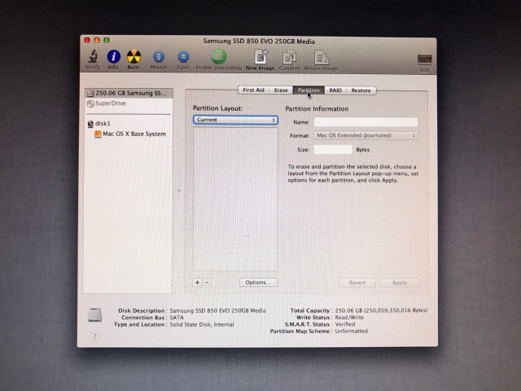The width and height of the screenshot is (521, 391).
Task: Select the Restore tab
Action: pyautogui.click(x=361, y=90)
